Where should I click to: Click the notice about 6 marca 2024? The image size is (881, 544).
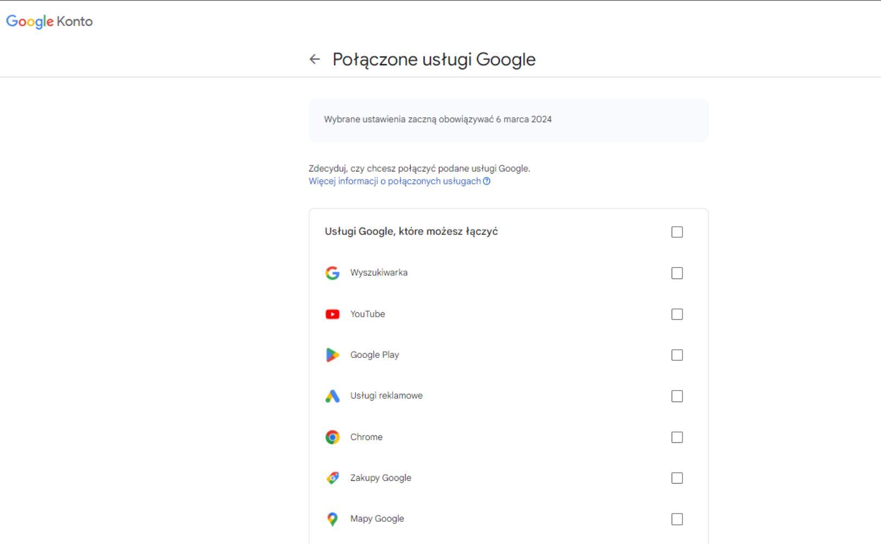click(508, 120)
